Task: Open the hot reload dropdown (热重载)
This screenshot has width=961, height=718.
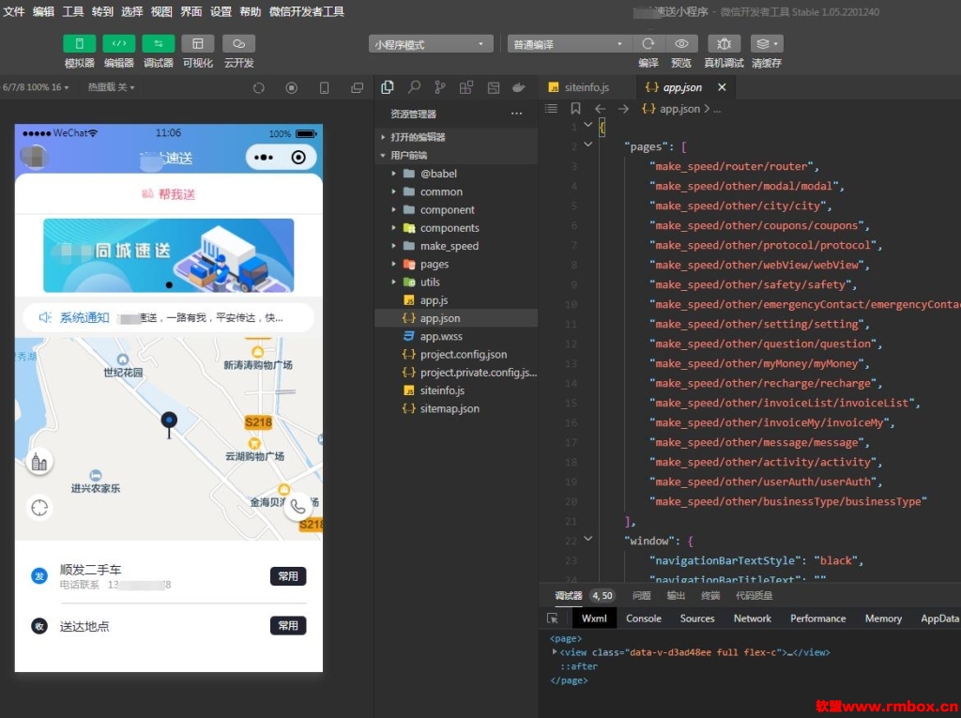Action: coord(111,87)
